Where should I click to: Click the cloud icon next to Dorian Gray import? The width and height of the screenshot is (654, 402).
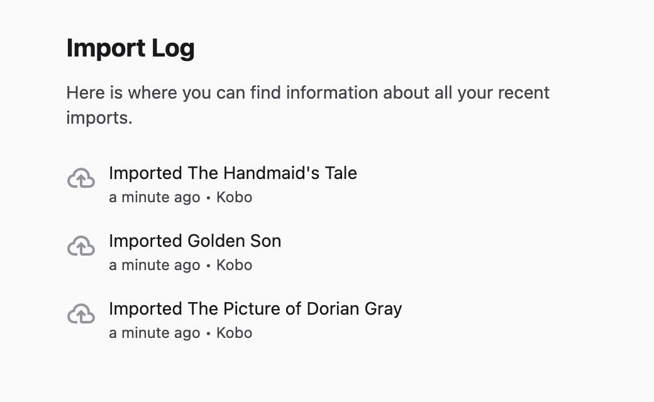[81, 314]
